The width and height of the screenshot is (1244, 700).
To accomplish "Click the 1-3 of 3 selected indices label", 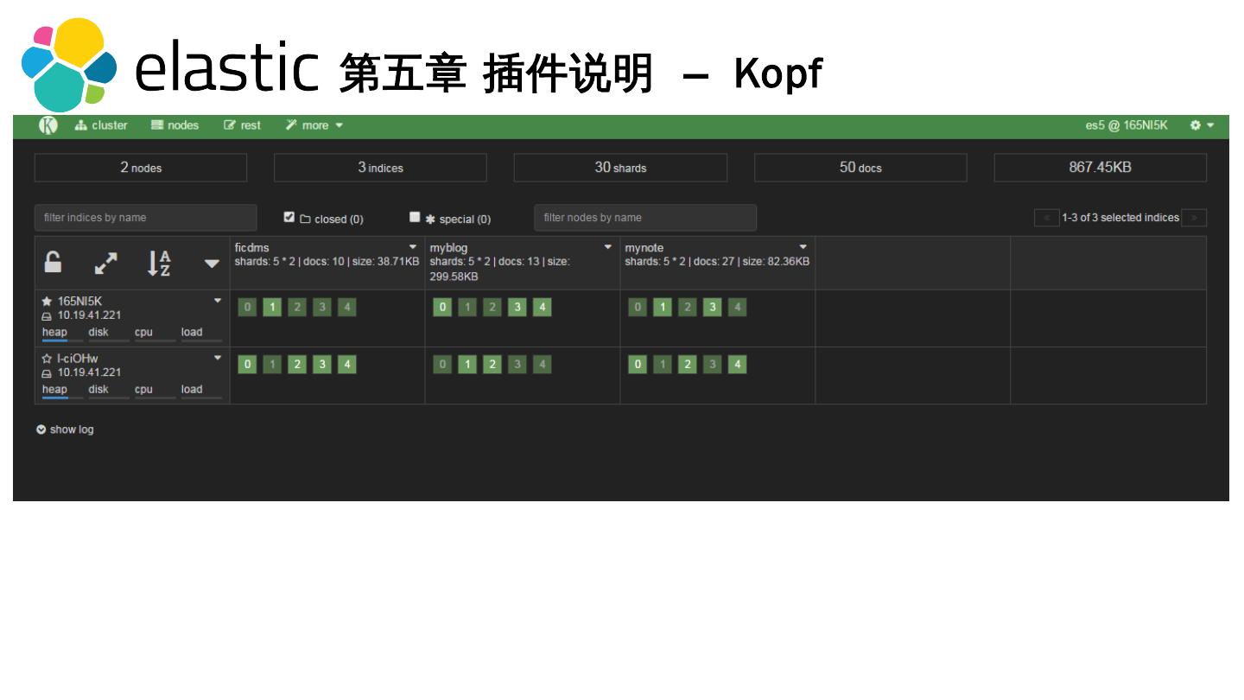I will pos(1120,218).
